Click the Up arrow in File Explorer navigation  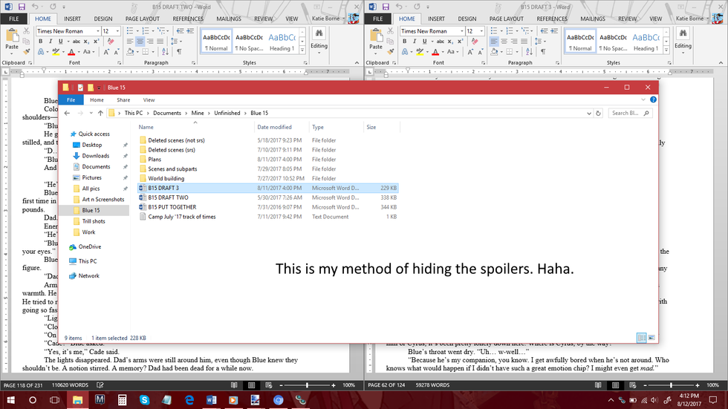pos(100,113)
